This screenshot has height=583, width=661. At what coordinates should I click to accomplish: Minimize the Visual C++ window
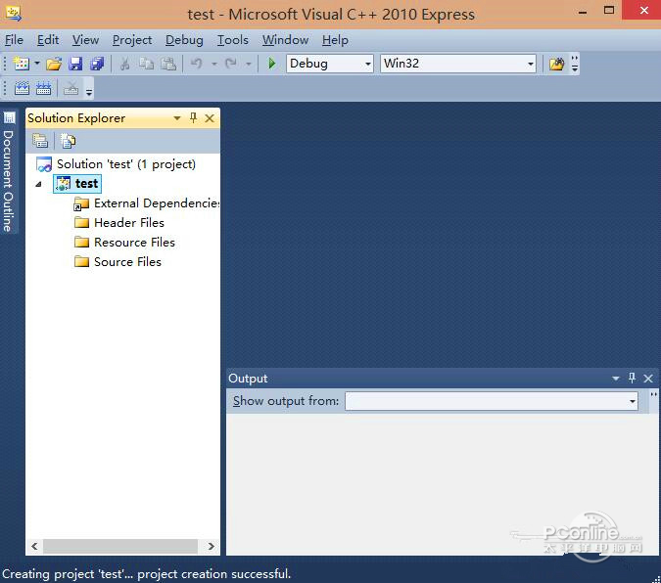tap(583, 12)
